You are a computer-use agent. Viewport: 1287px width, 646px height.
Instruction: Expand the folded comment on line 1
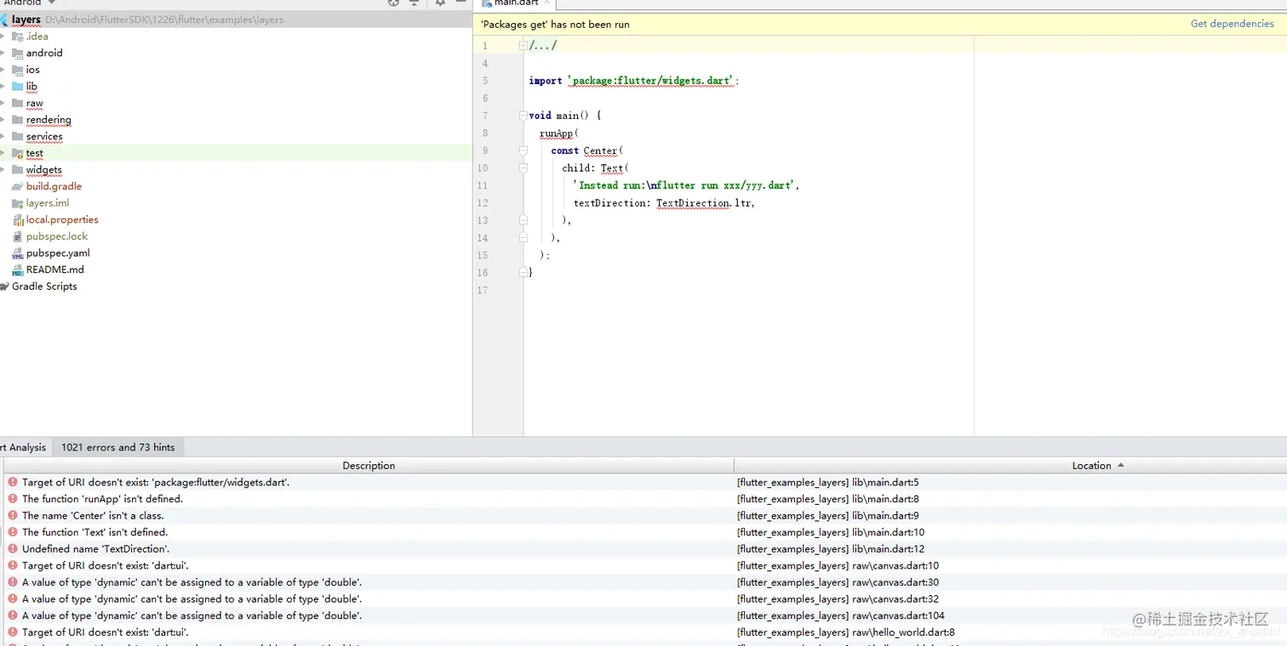tap(523, 46)
